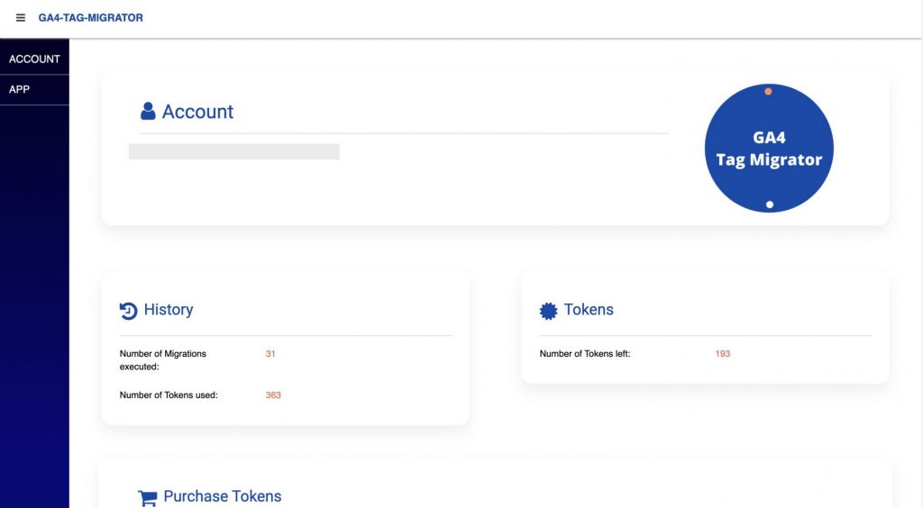Image resolution: width=923 pixels, height=508 pixels.
Task: Click the shopping cart icon
Action: click(147, 497)
